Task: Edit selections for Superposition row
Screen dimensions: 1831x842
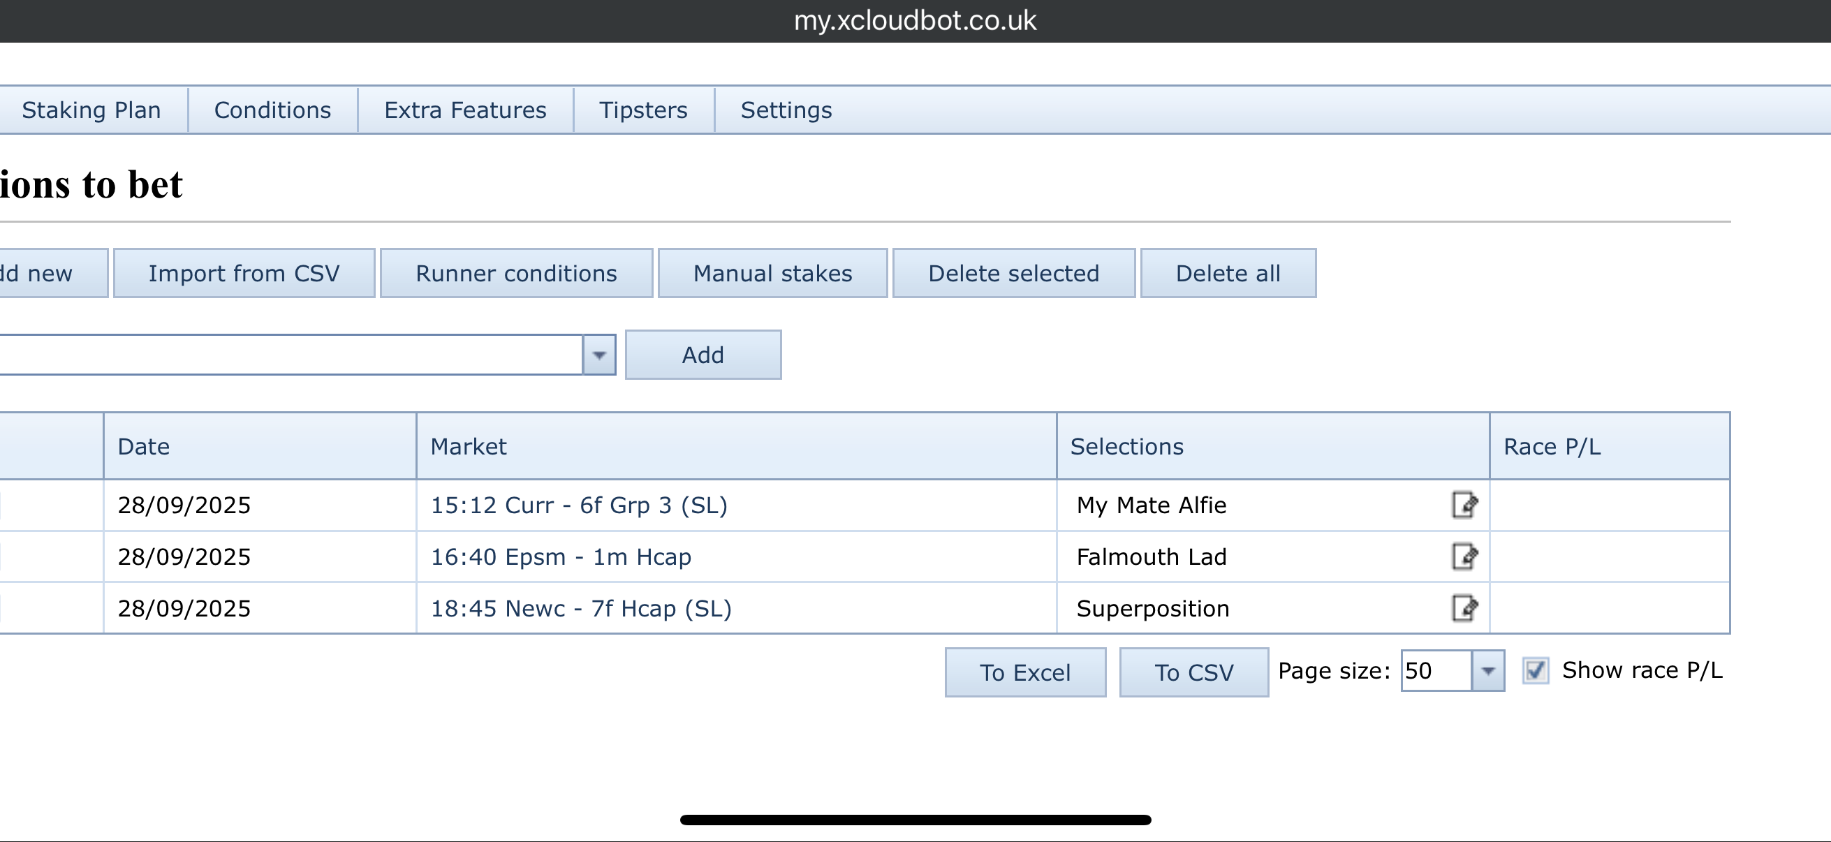Action: 1464,608
